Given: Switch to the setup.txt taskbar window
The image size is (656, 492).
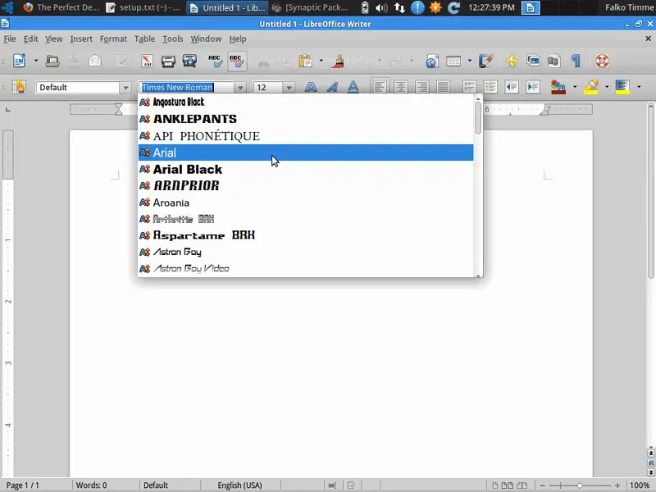Looking at the screenshot, I should [x=143, y=7].
